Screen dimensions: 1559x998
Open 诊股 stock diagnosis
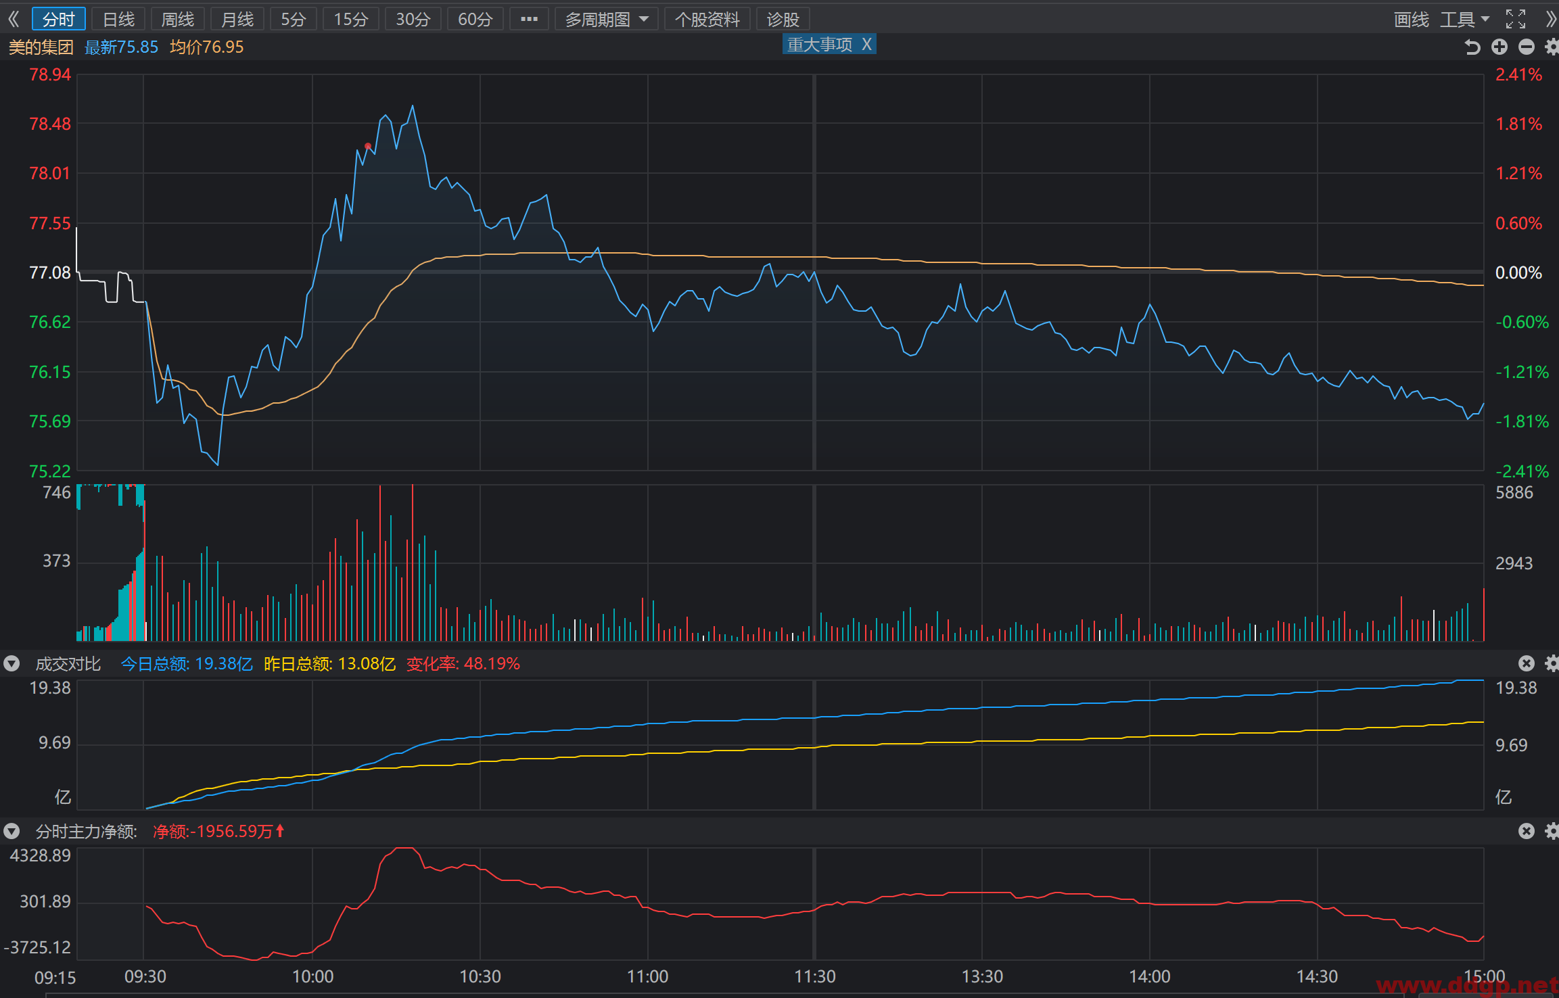pyautogui.click(x=783, y=20)
